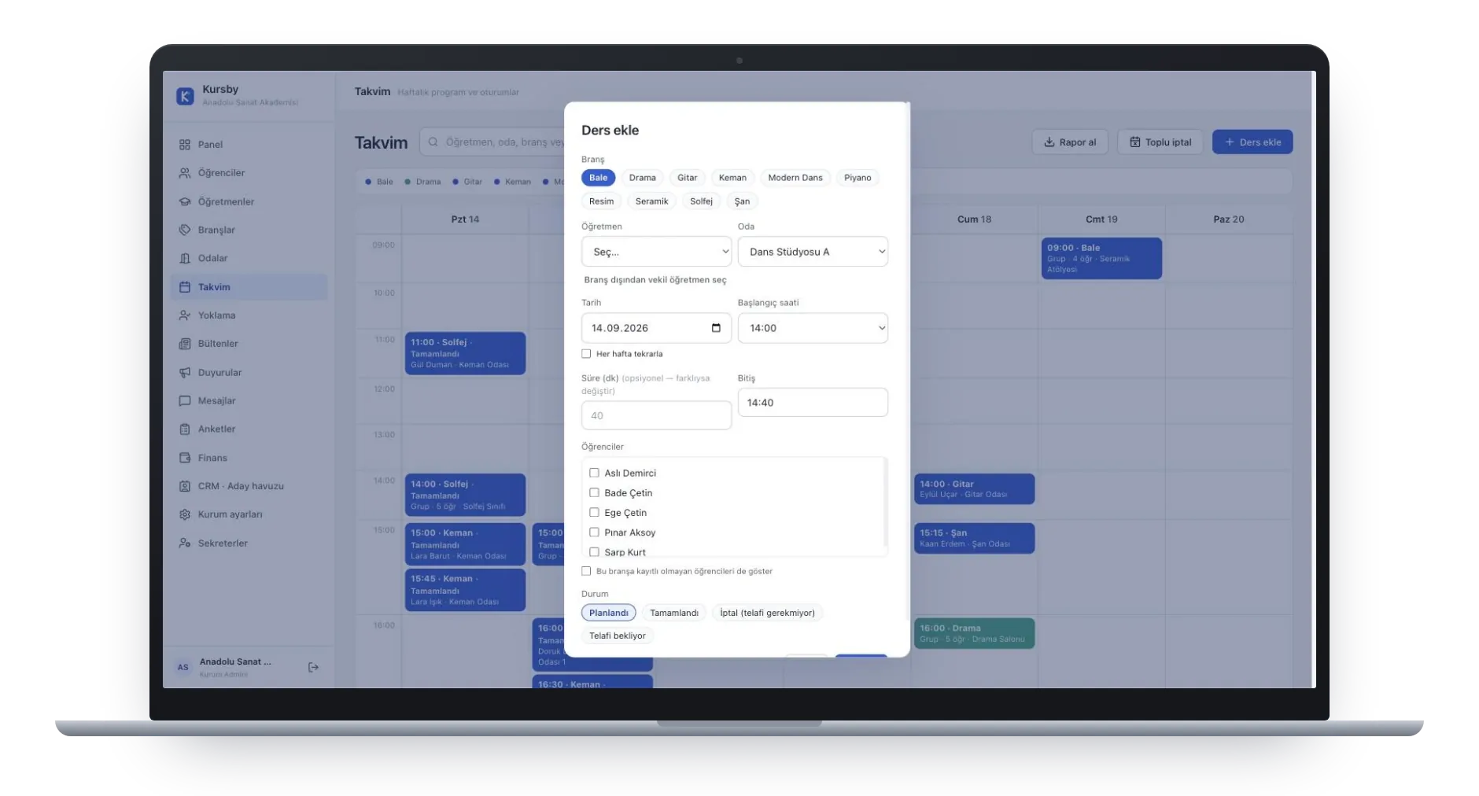Open the Başlangıç saati 14:00 dropdown

[x=813, y=328]
